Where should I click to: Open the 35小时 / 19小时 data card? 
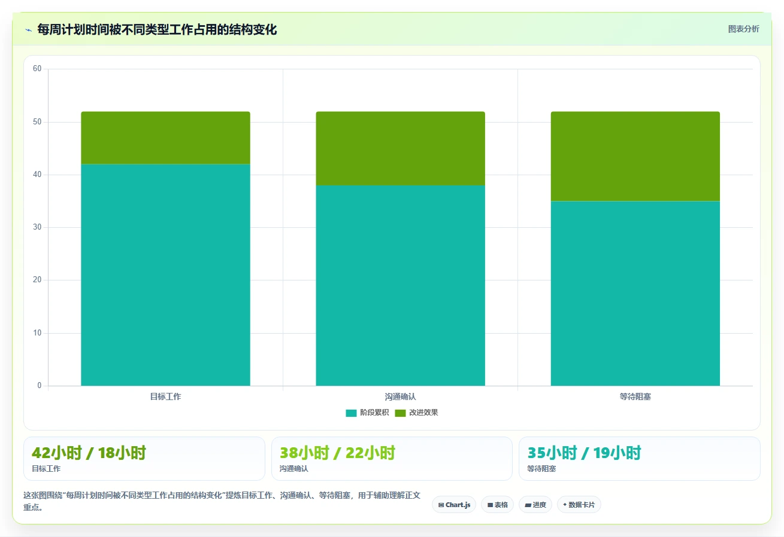click(640, 459)
